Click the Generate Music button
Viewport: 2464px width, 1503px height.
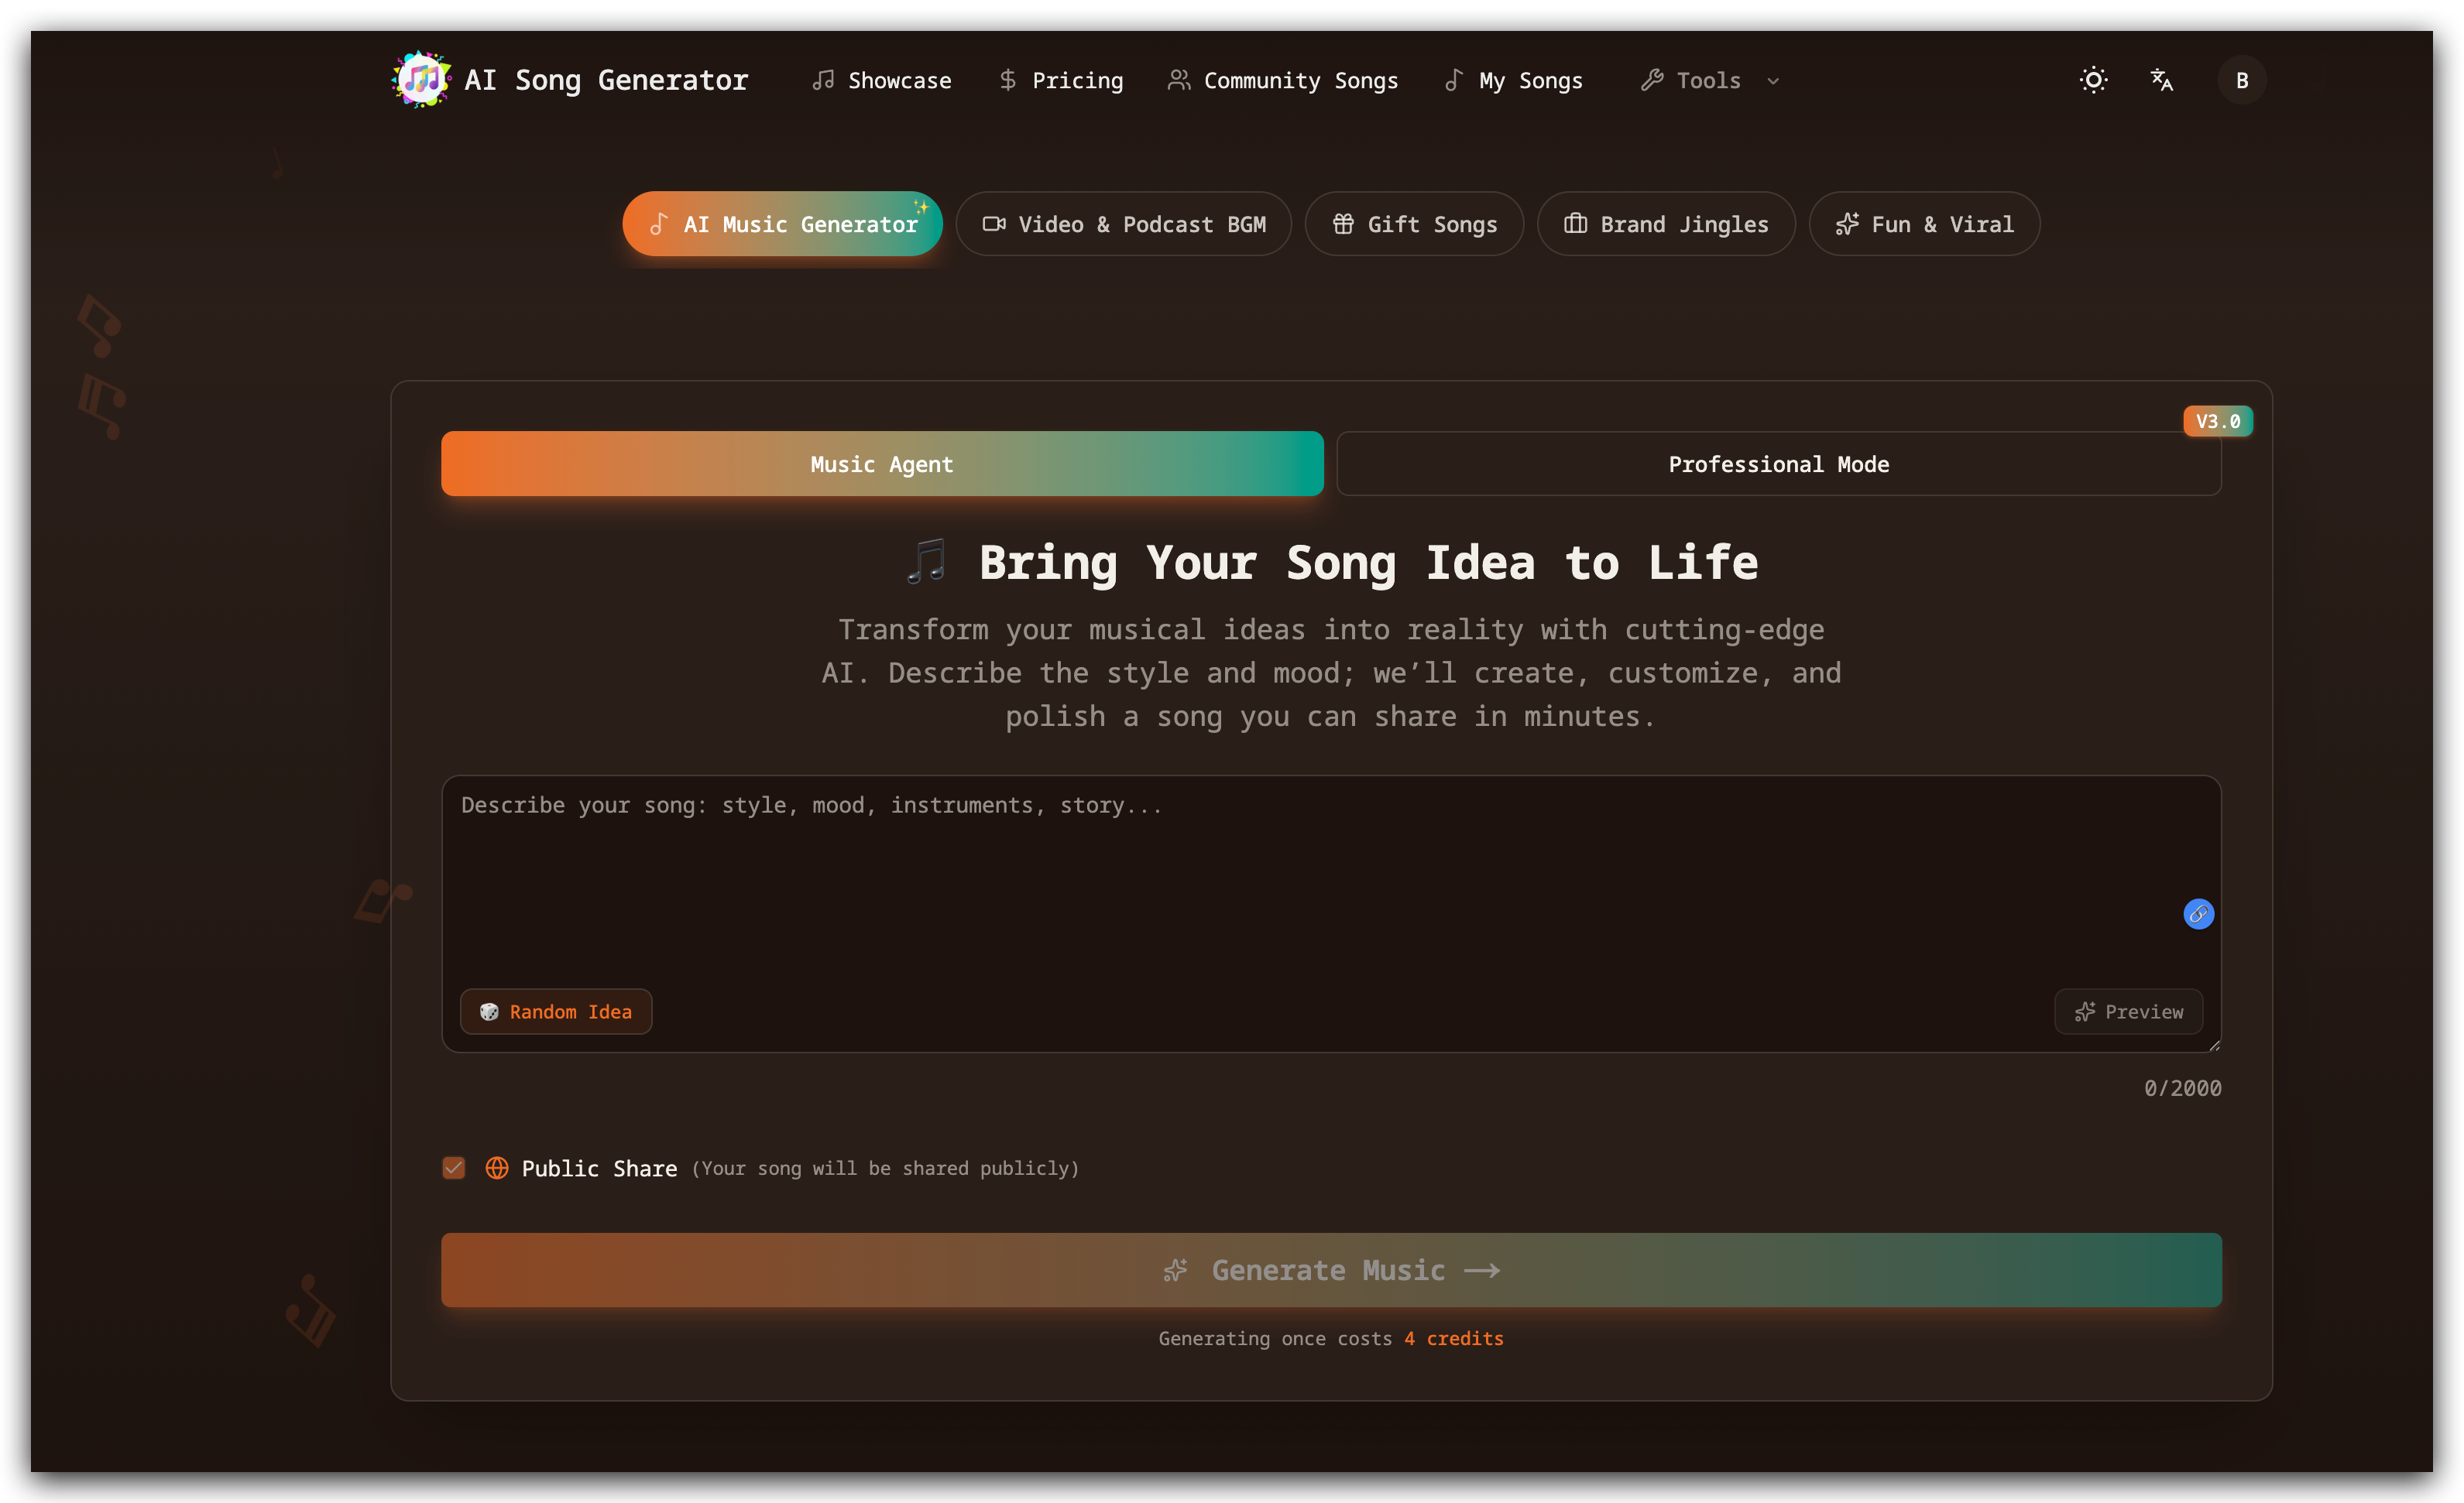point(1331,1270)
